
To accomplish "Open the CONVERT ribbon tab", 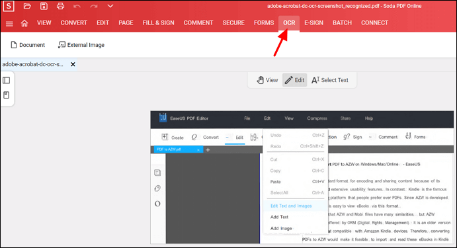I will [73, 22].
